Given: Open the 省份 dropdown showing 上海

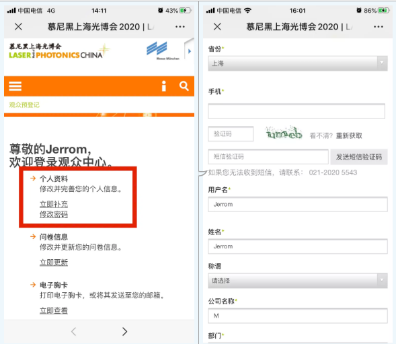Looking at the screenshot, I should pyautogui.click(x=298, y=63).
